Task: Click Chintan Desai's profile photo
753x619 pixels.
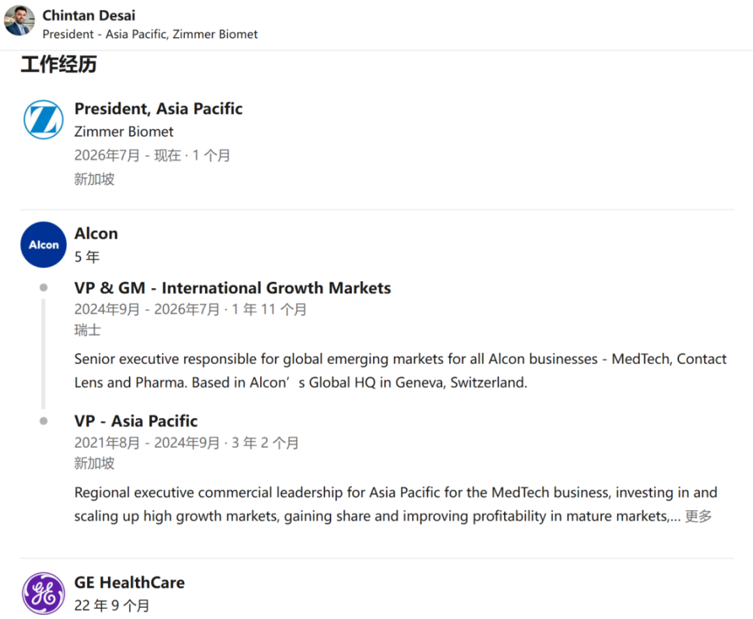Action: [20, 21]
